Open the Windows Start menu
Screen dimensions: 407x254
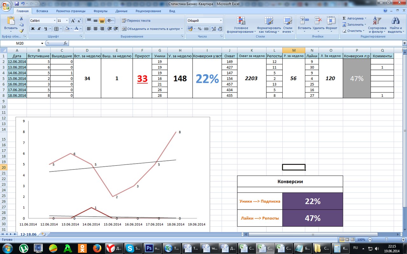pos(7,248)
